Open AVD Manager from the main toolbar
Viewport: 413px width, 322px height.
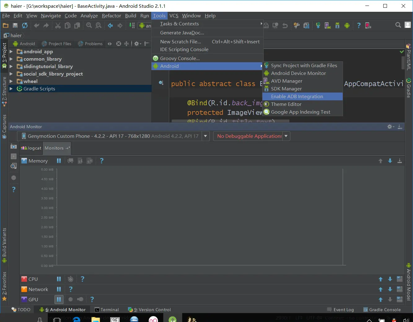point(327,26)
